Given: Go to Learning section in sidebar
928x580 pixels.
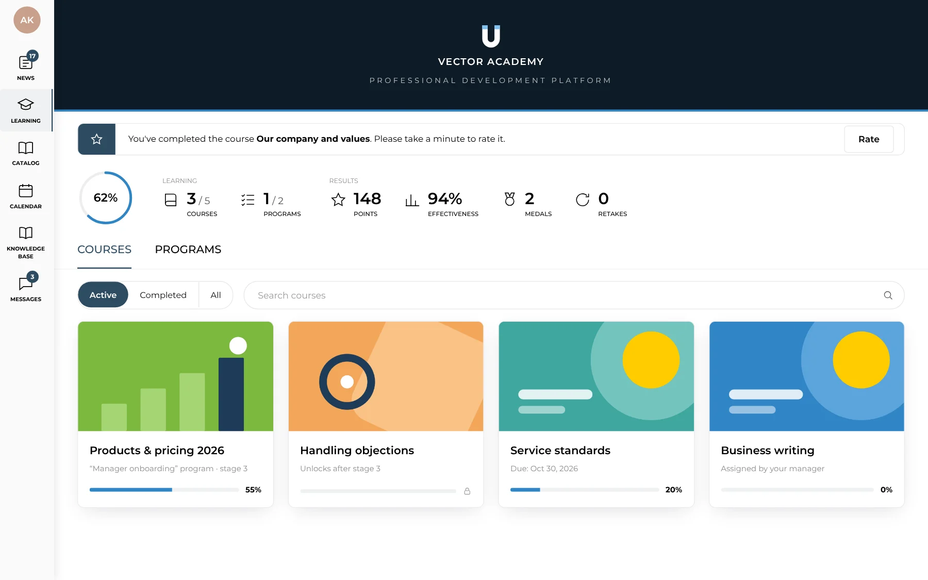Looking at the screenshot, I should 26,110.
